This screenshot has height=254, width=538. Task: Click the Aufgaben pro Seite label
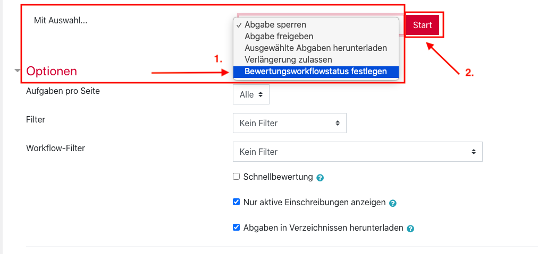[x=63, y=91]
